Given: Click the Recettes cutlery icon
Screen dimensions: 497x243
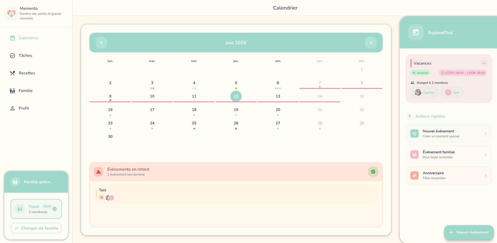Looking at the screenshot, I should (x=12, y=73).
